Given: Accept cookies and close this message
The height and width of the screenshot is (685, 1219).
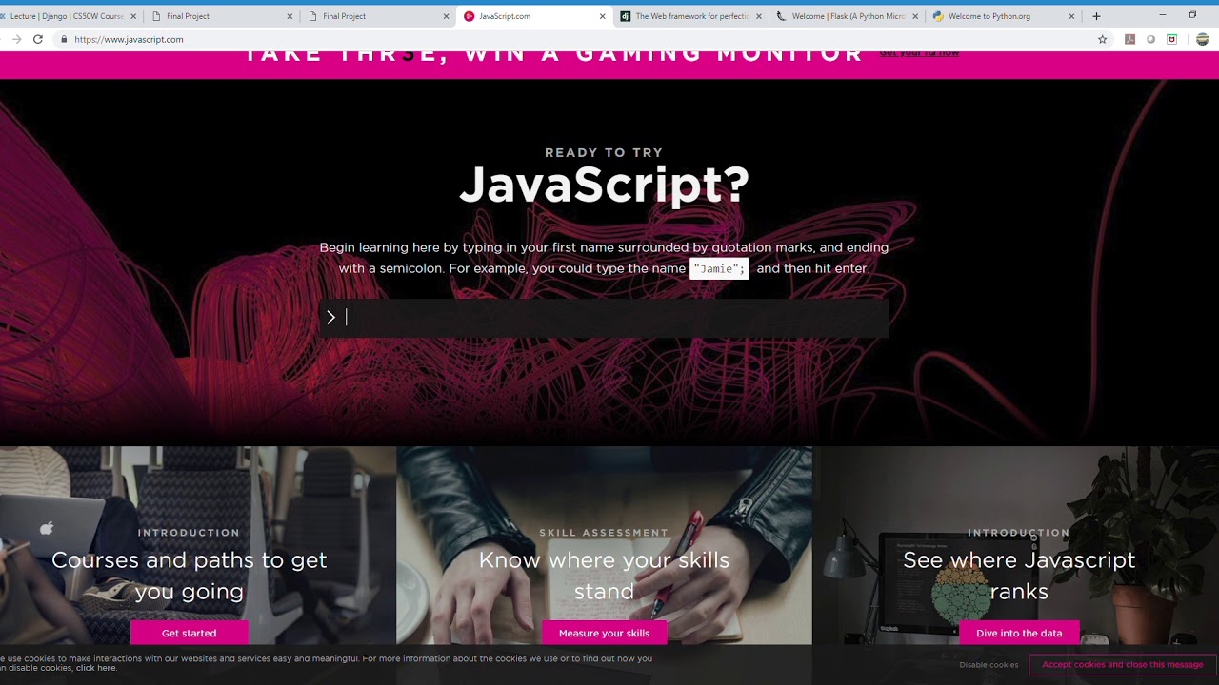Looking at the screenshot, I should 1122,664.
